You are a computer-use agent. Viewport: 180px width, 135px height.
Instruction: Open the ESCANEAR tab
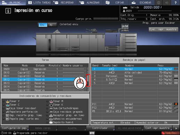coord(142,2)
